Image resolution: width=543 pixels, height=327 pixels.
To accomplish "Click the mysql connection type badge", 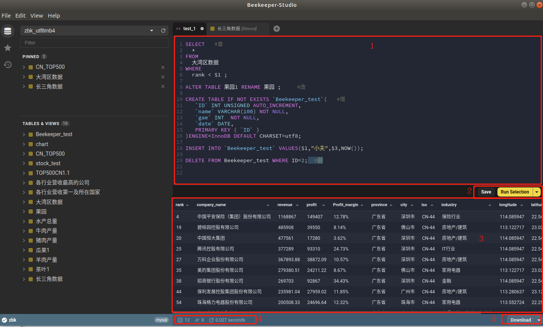I will [x=161, y=320].
